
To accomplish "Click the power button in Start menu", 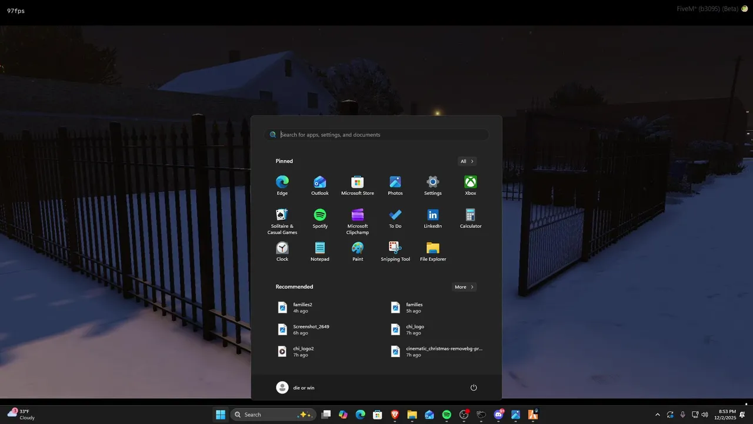I will pyautogui.click(x=474, y=387).
